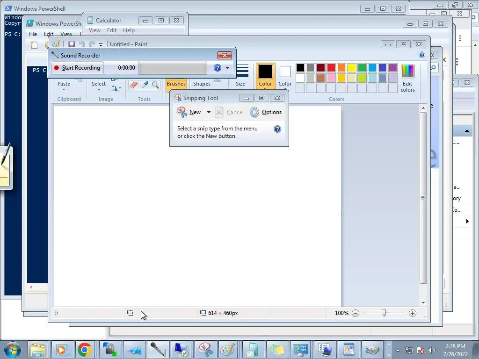The height and width of the screenshot is (359, 479).
Task: Click the Redo arrow in Paint quick access
Action: (x=92, y=44)
